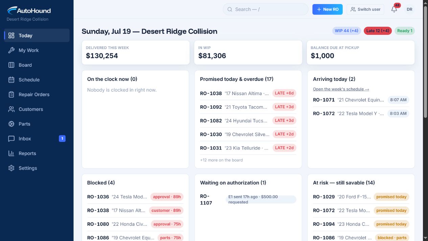Click the Parts gear icon
Screen dimensions: 428x241
tap(11, 124)
